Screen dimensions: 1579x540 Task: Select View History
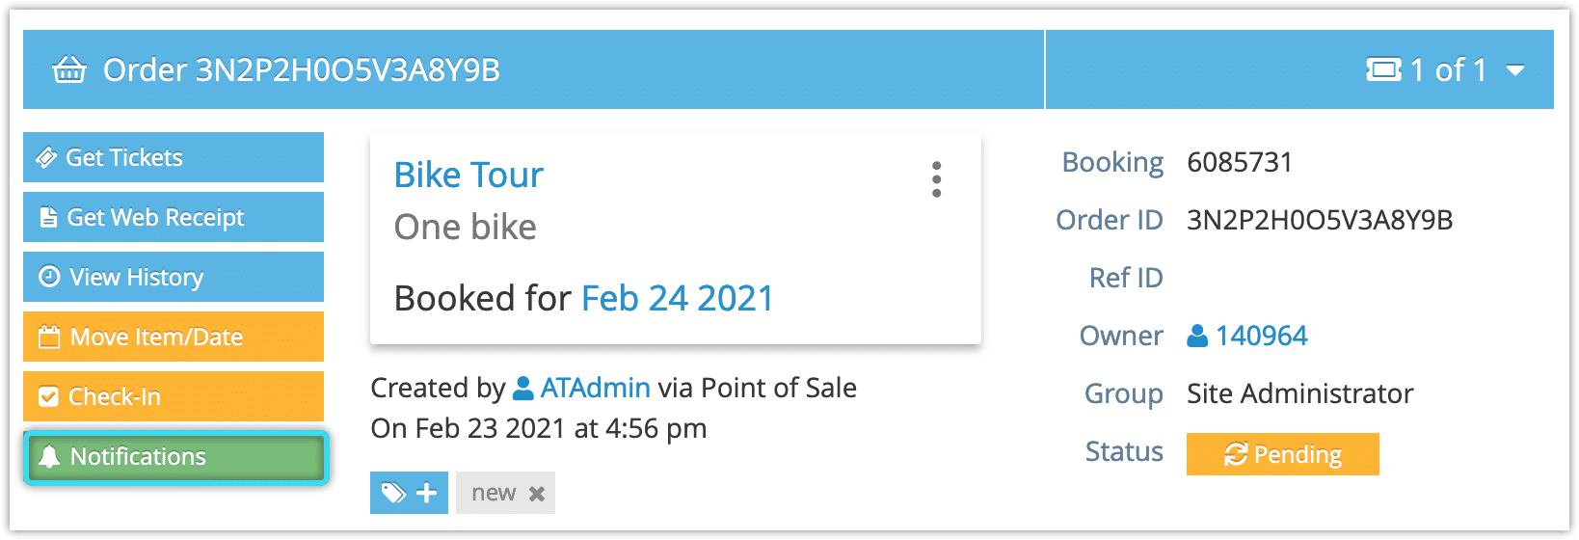coord(174,277)
